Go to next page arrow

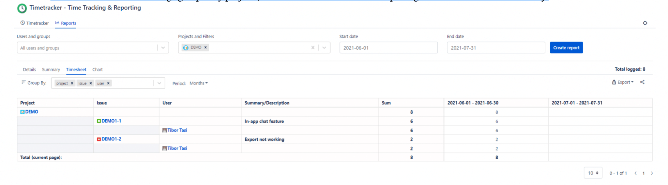click(x=652, y=173)
